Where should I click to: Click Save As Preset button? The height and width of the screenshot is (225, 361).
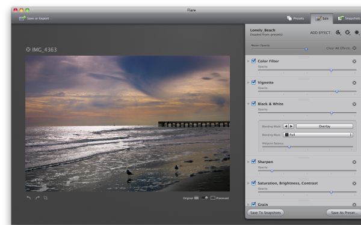tap(344, 212)
